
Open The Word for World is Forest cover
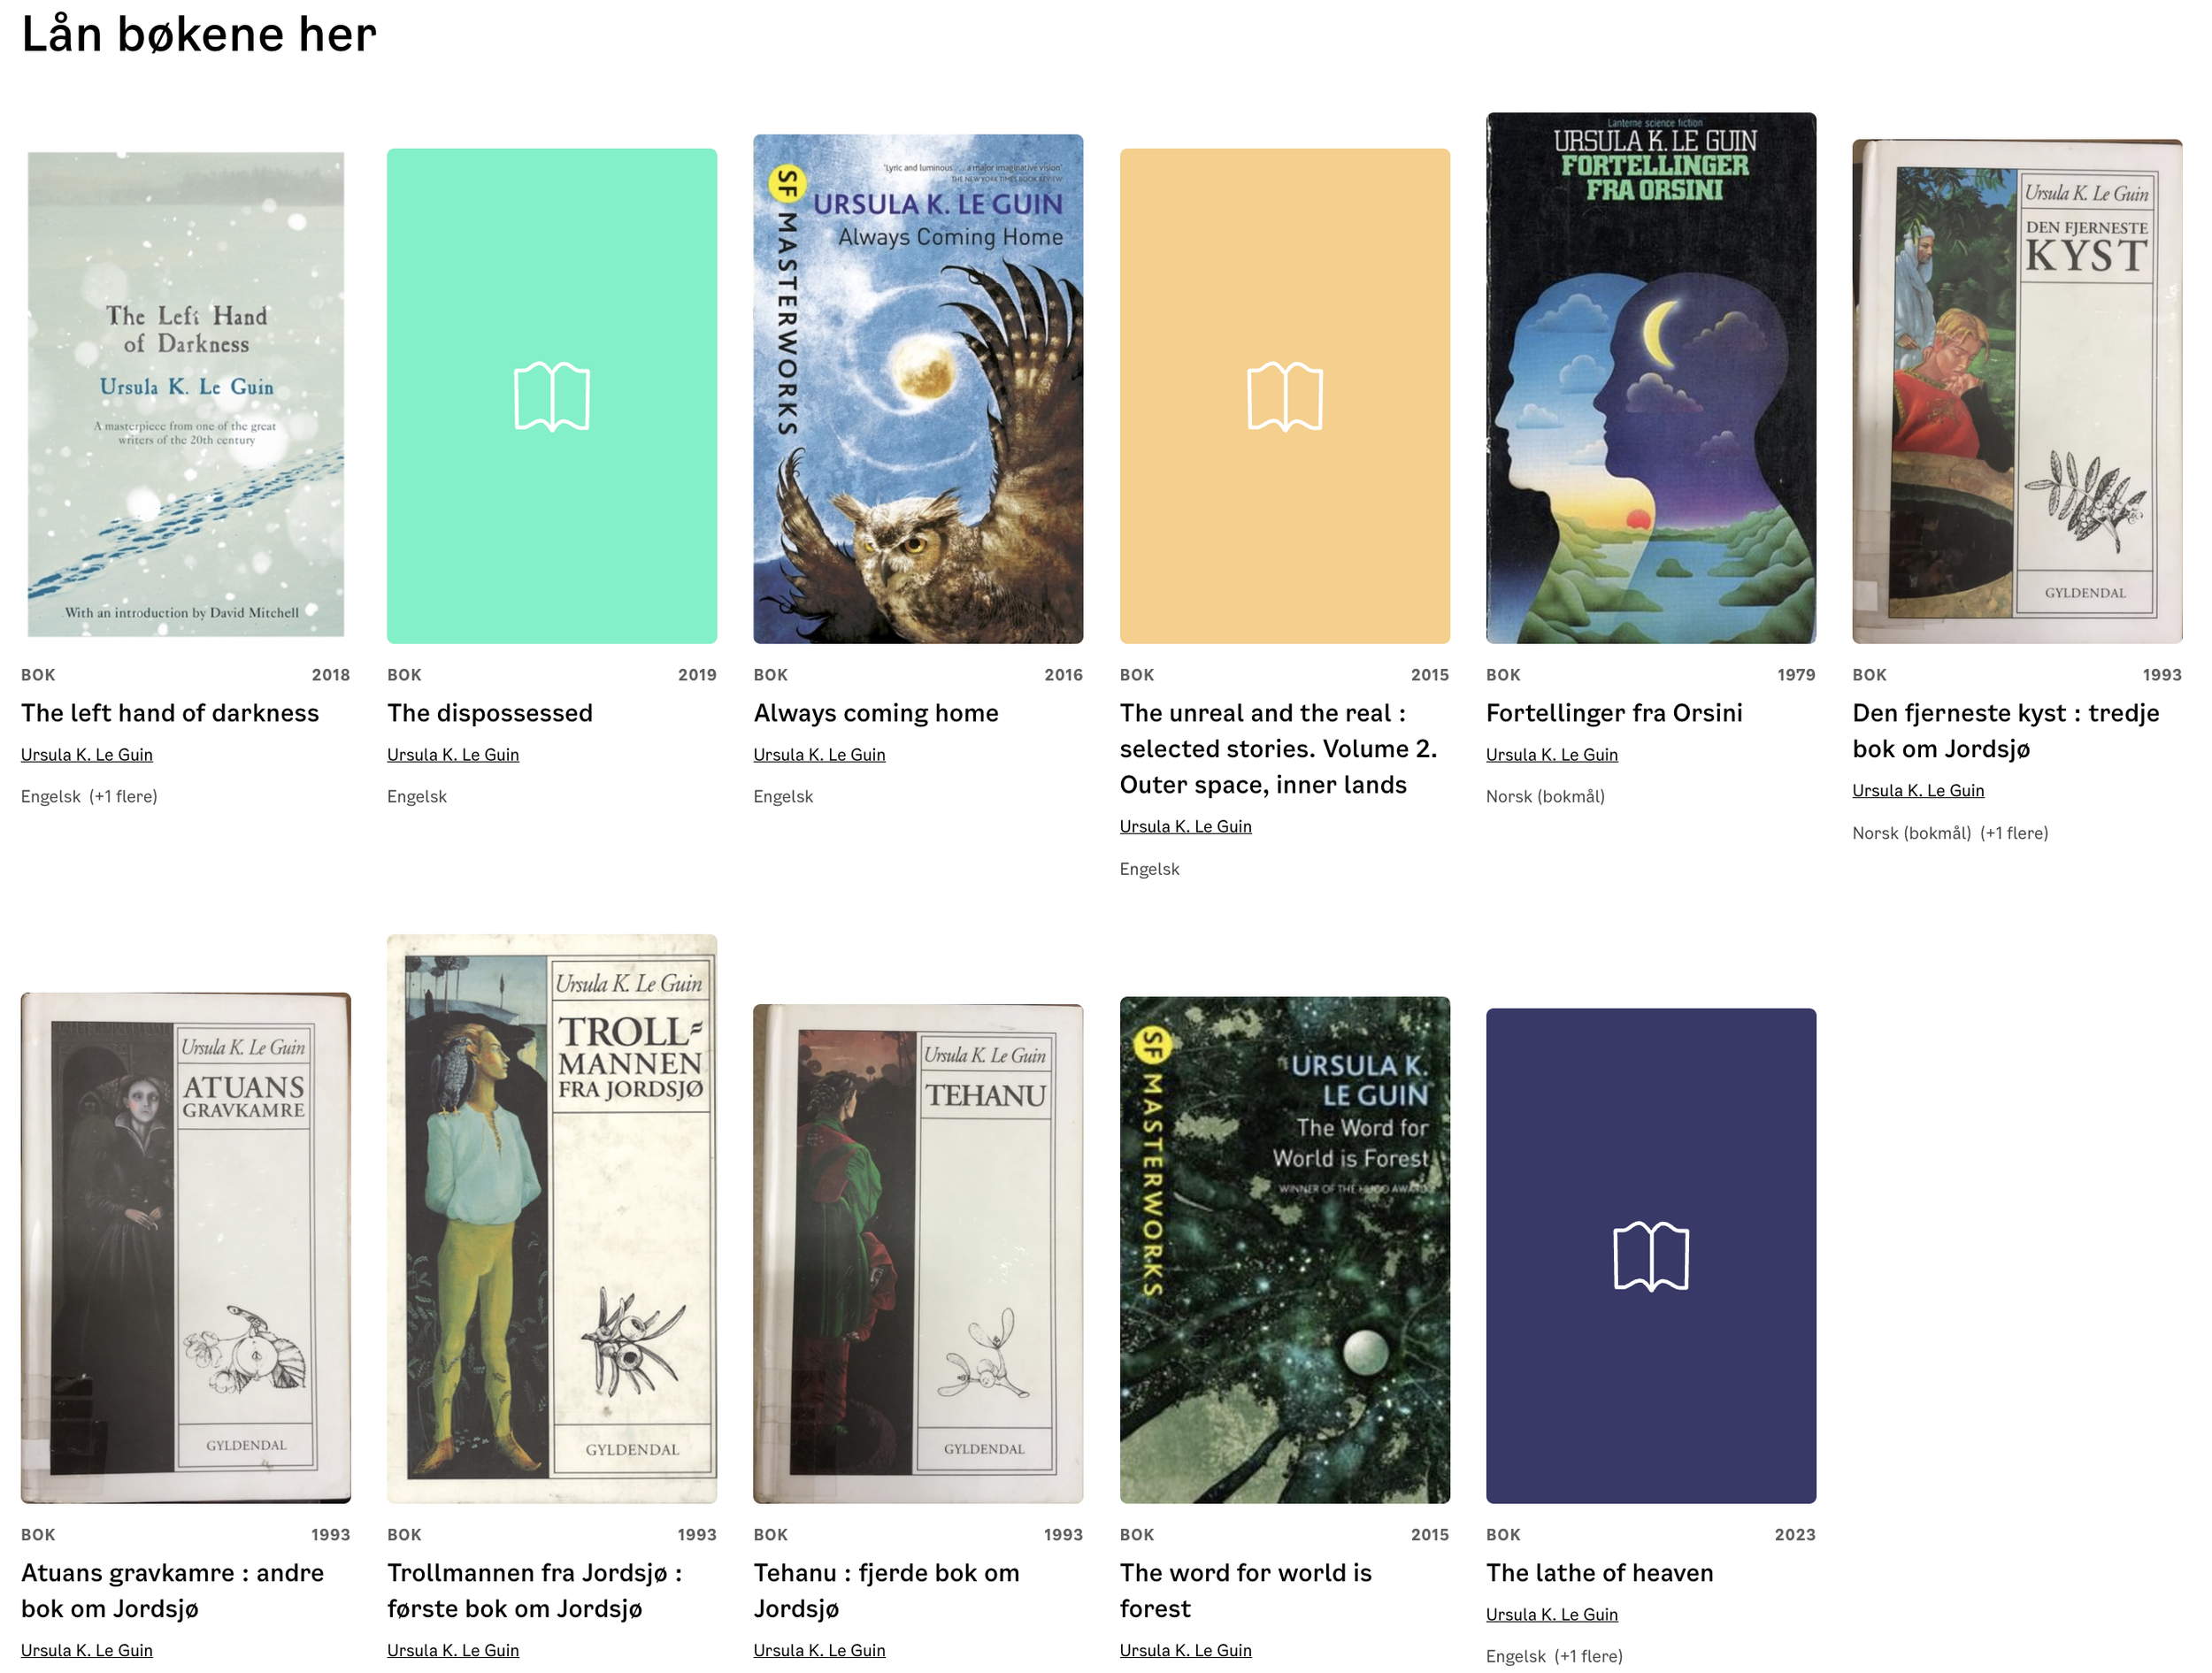1285,1250
